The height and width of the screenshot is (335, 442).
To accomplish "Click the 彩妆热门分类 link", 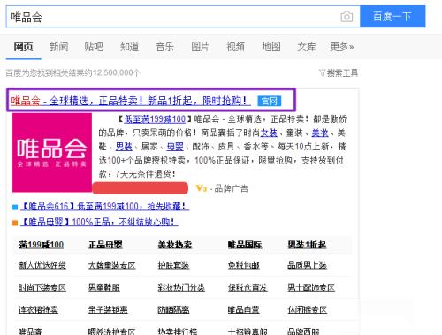I will pos(181,287).
